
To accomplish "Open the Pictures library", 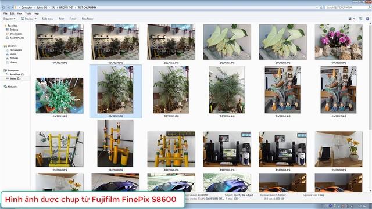I will (14, 58).
